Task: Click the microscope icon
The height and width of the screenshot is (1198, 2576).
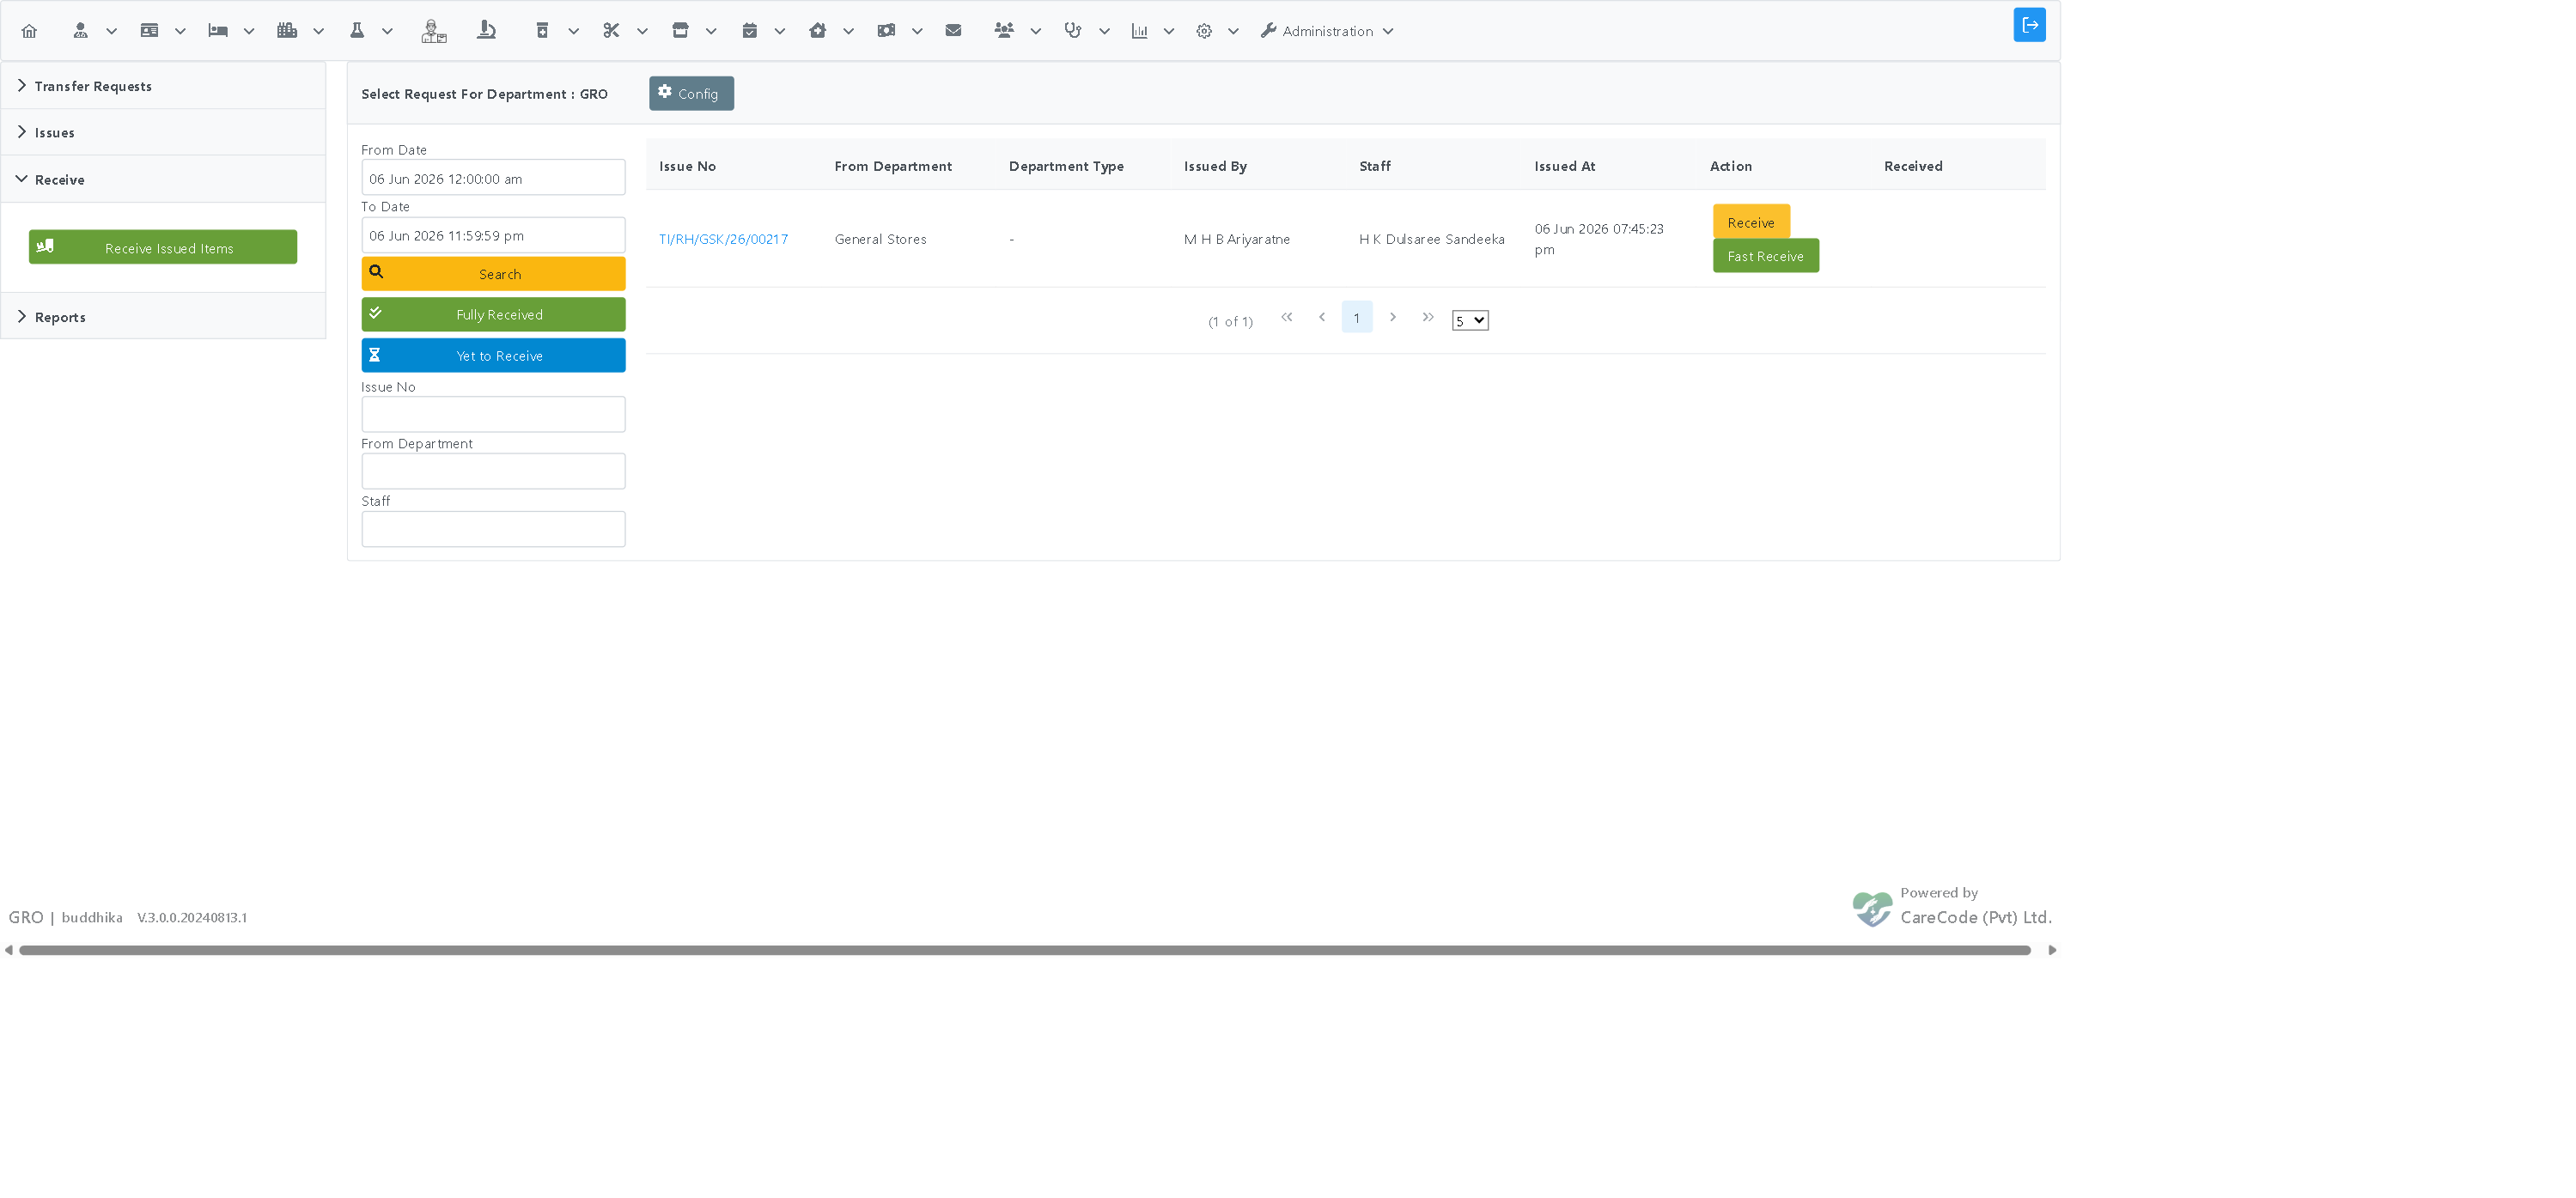Action: pyautogui.click(x=486, y=31)
